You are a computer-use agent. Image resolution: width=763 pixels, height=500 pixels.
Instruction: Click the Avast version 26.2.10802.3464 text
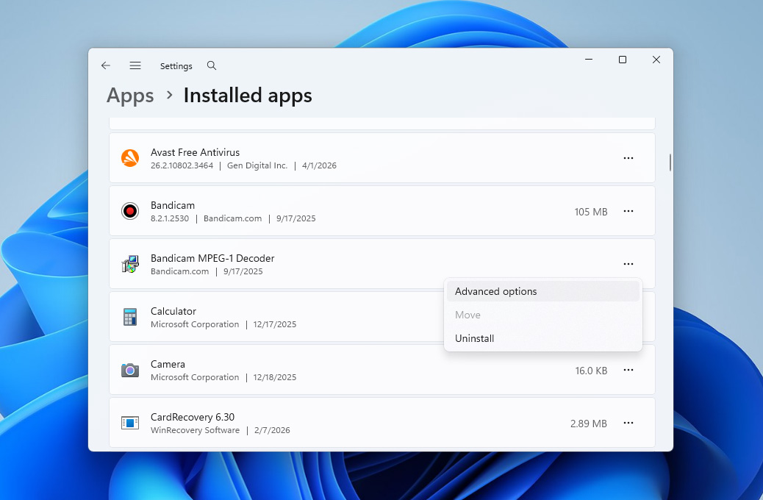tap(182, 165)
